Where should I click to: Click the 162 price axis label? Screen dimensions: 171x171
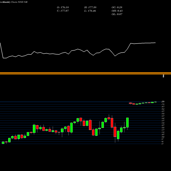pos(163,109)
